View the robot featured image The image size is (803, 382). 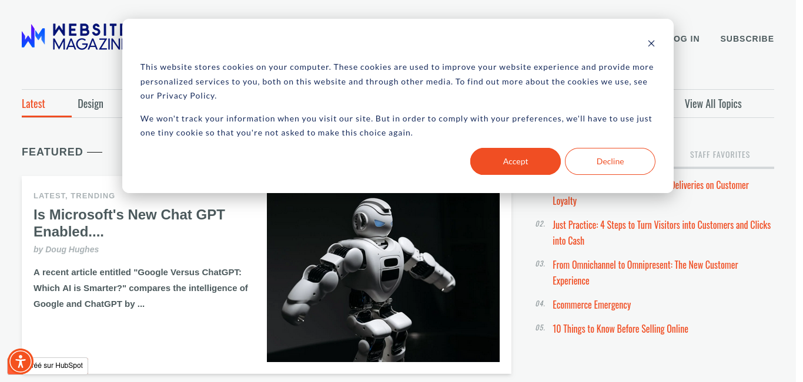(x=383, y=277)
